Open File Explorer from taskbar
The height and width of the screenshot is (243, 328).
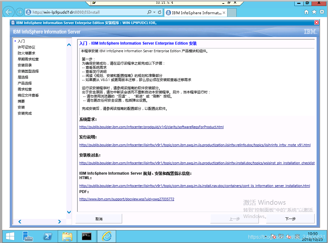[x=67, y=236]
